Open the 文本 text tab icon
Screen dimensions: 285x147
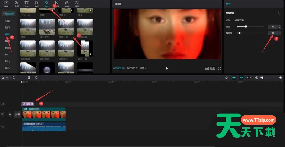(26, 4)
